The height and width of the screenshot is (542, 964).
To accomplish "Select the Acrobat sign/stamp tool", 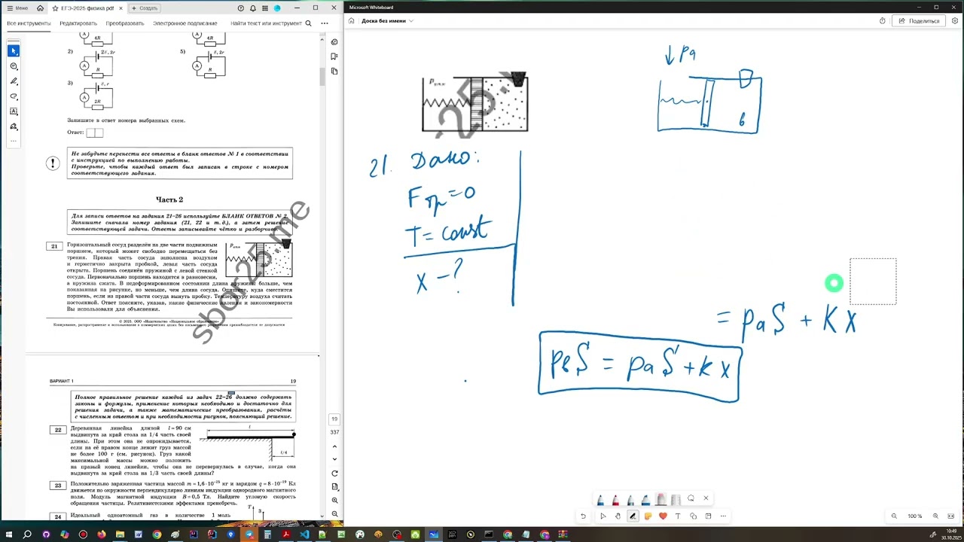I will (x=14, y=126).
